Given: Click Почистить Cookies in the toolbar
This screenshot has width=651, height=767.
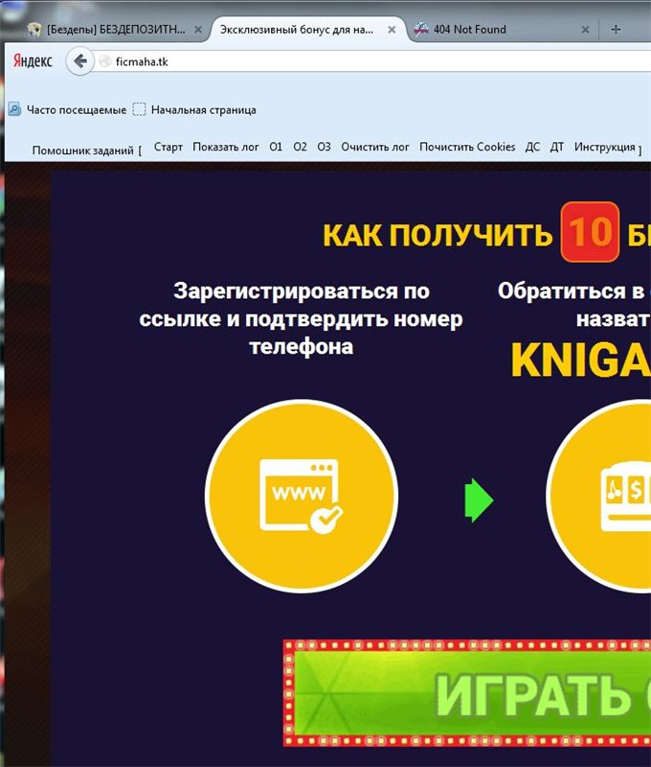Looking at the screenshot, I should coord(467,148).
